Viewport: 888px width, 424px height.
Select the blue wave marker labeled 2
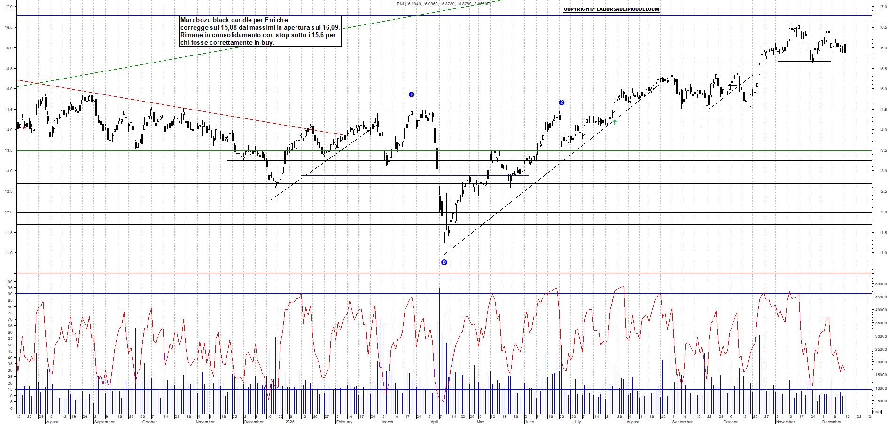pyautogui.click(x=561, y=102)
